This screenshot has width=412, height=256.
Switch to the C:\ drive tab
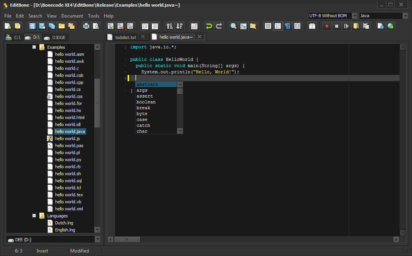tap(14, 37)
